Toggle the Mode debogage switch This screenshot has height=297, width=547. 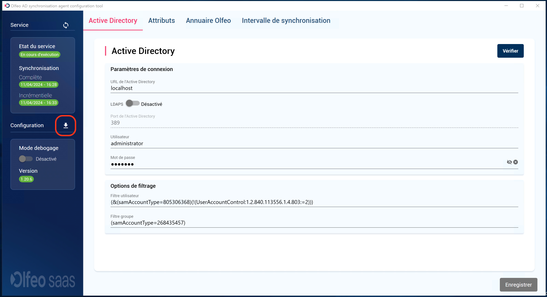26,159
